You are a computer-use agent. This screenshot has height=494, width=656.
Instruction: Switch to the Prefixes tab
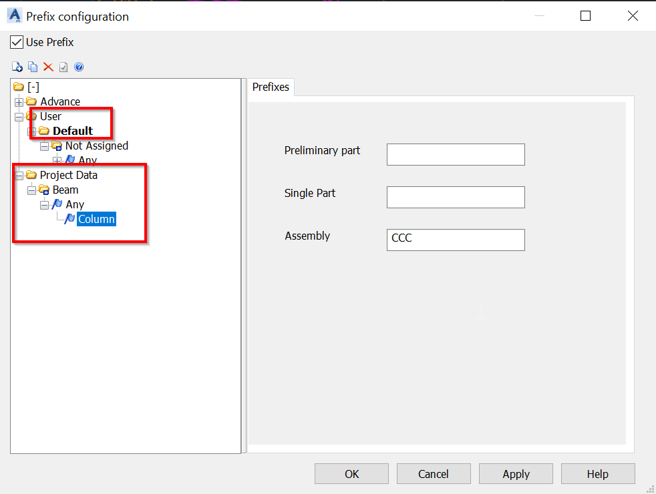(271, 87)
